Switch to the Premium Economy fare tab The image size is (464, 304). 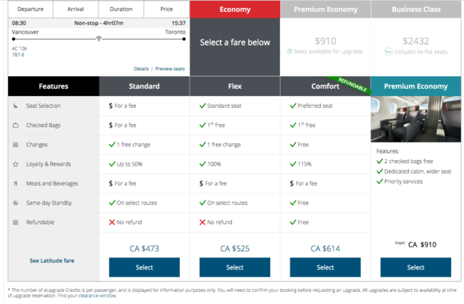326,10
